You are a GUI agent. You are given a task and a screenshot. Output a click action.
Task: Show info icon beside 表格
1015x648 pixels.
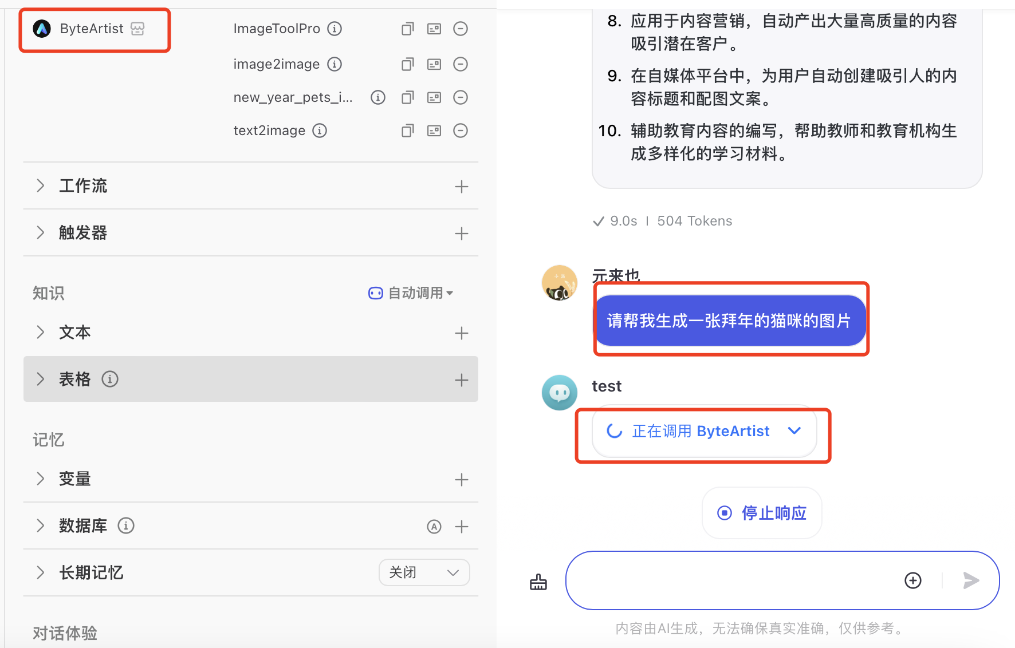(110, 379)
